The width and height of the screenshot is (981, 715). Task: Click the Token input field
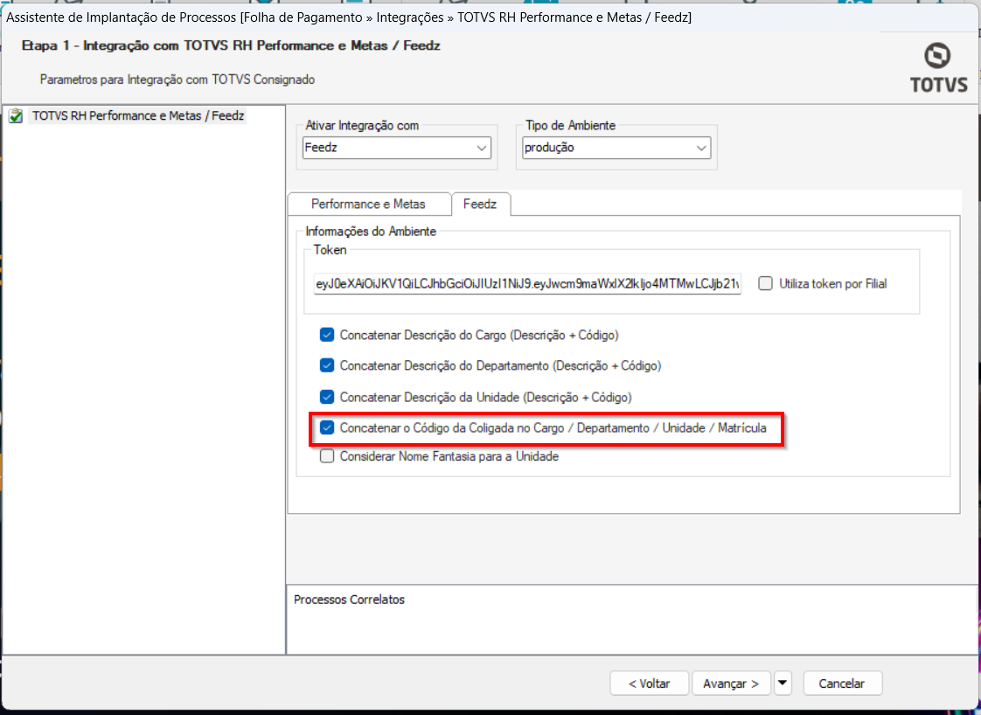tap(527, 283)
